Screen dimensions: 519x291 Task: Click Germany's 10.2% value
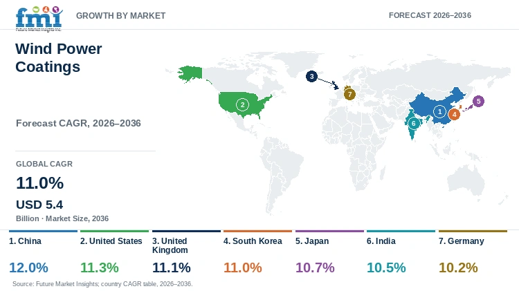[458, 267]
